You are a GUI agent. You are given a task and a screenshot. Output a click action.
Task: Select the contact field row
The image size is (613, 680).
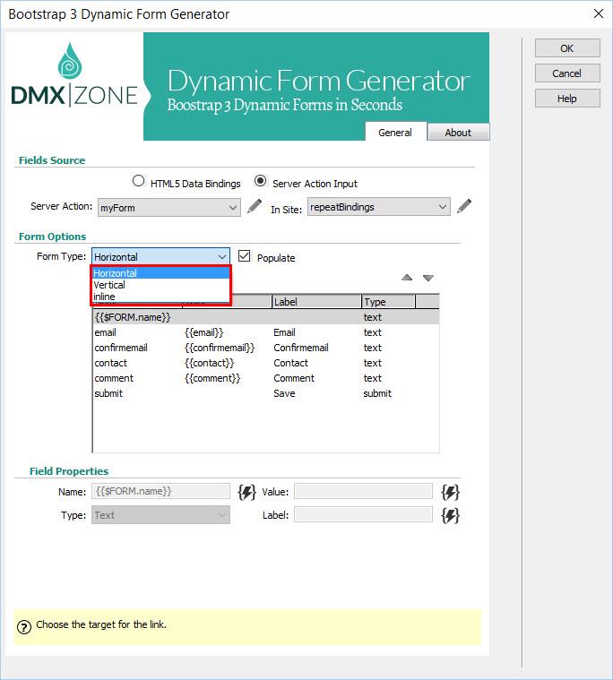(266, 363)
